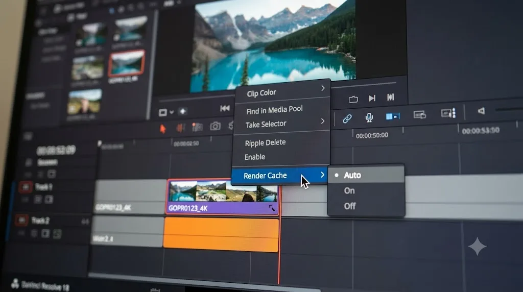Click the Track 2 name label
Image resolution: width=523 pixels, height=292 pixels.
coord(40,221)
